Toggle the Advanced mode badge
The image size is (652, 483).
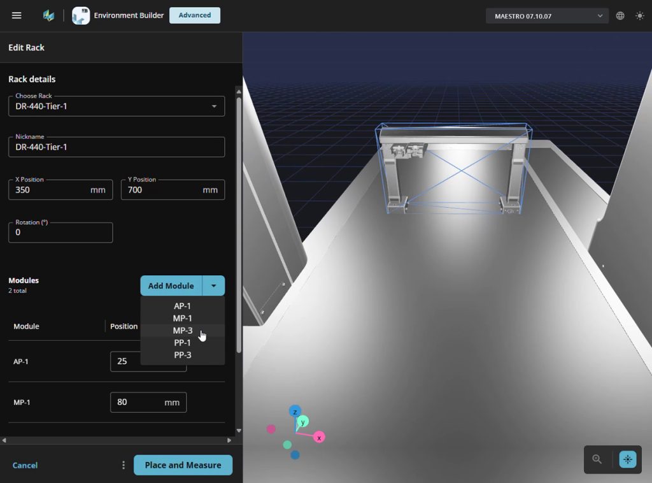(194, 15)
